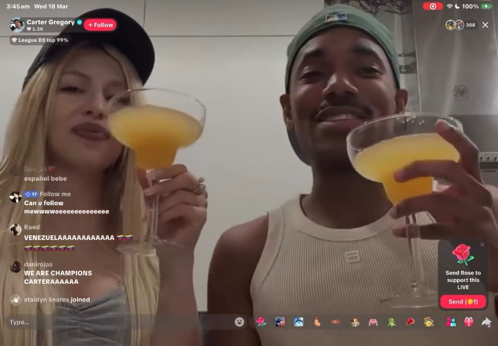
Task: Tap the comment Type... input field
Action: pos(121,322)
